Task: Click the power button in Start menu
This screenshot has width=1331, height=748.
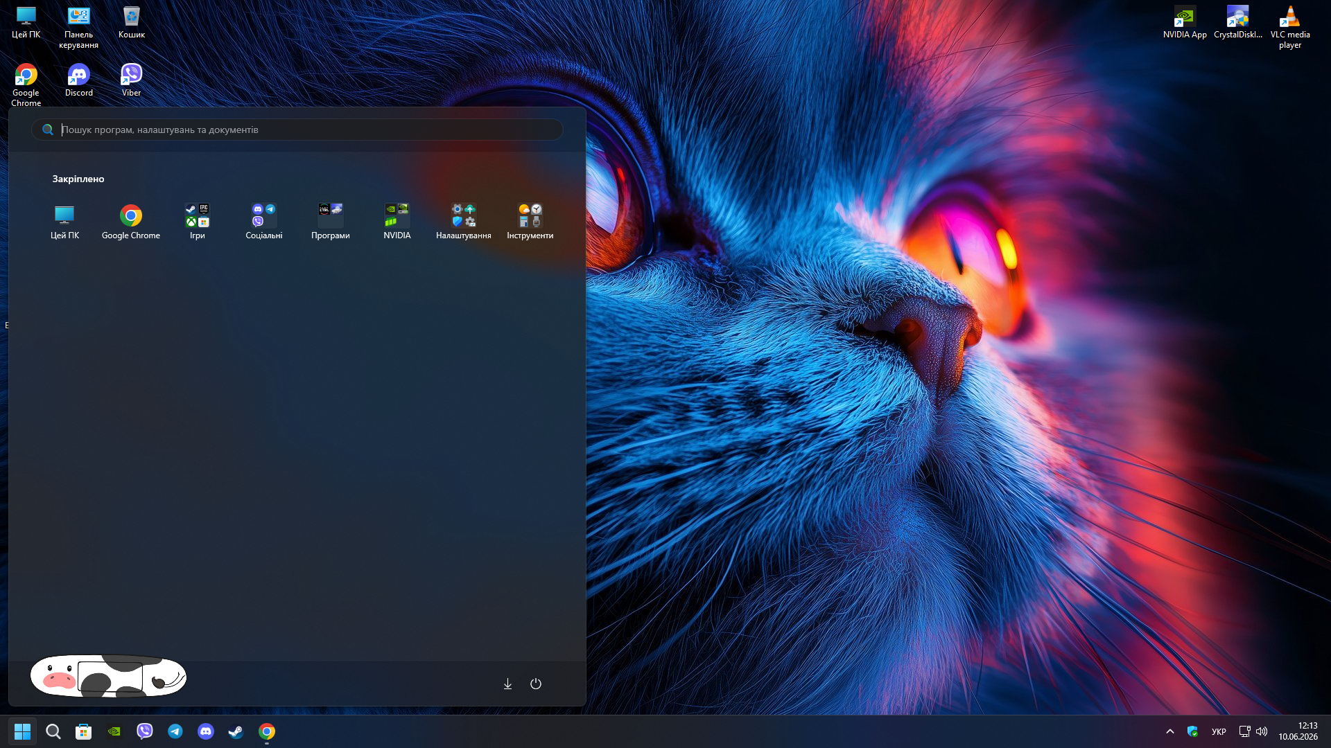Action: click(x=536, y=684)
